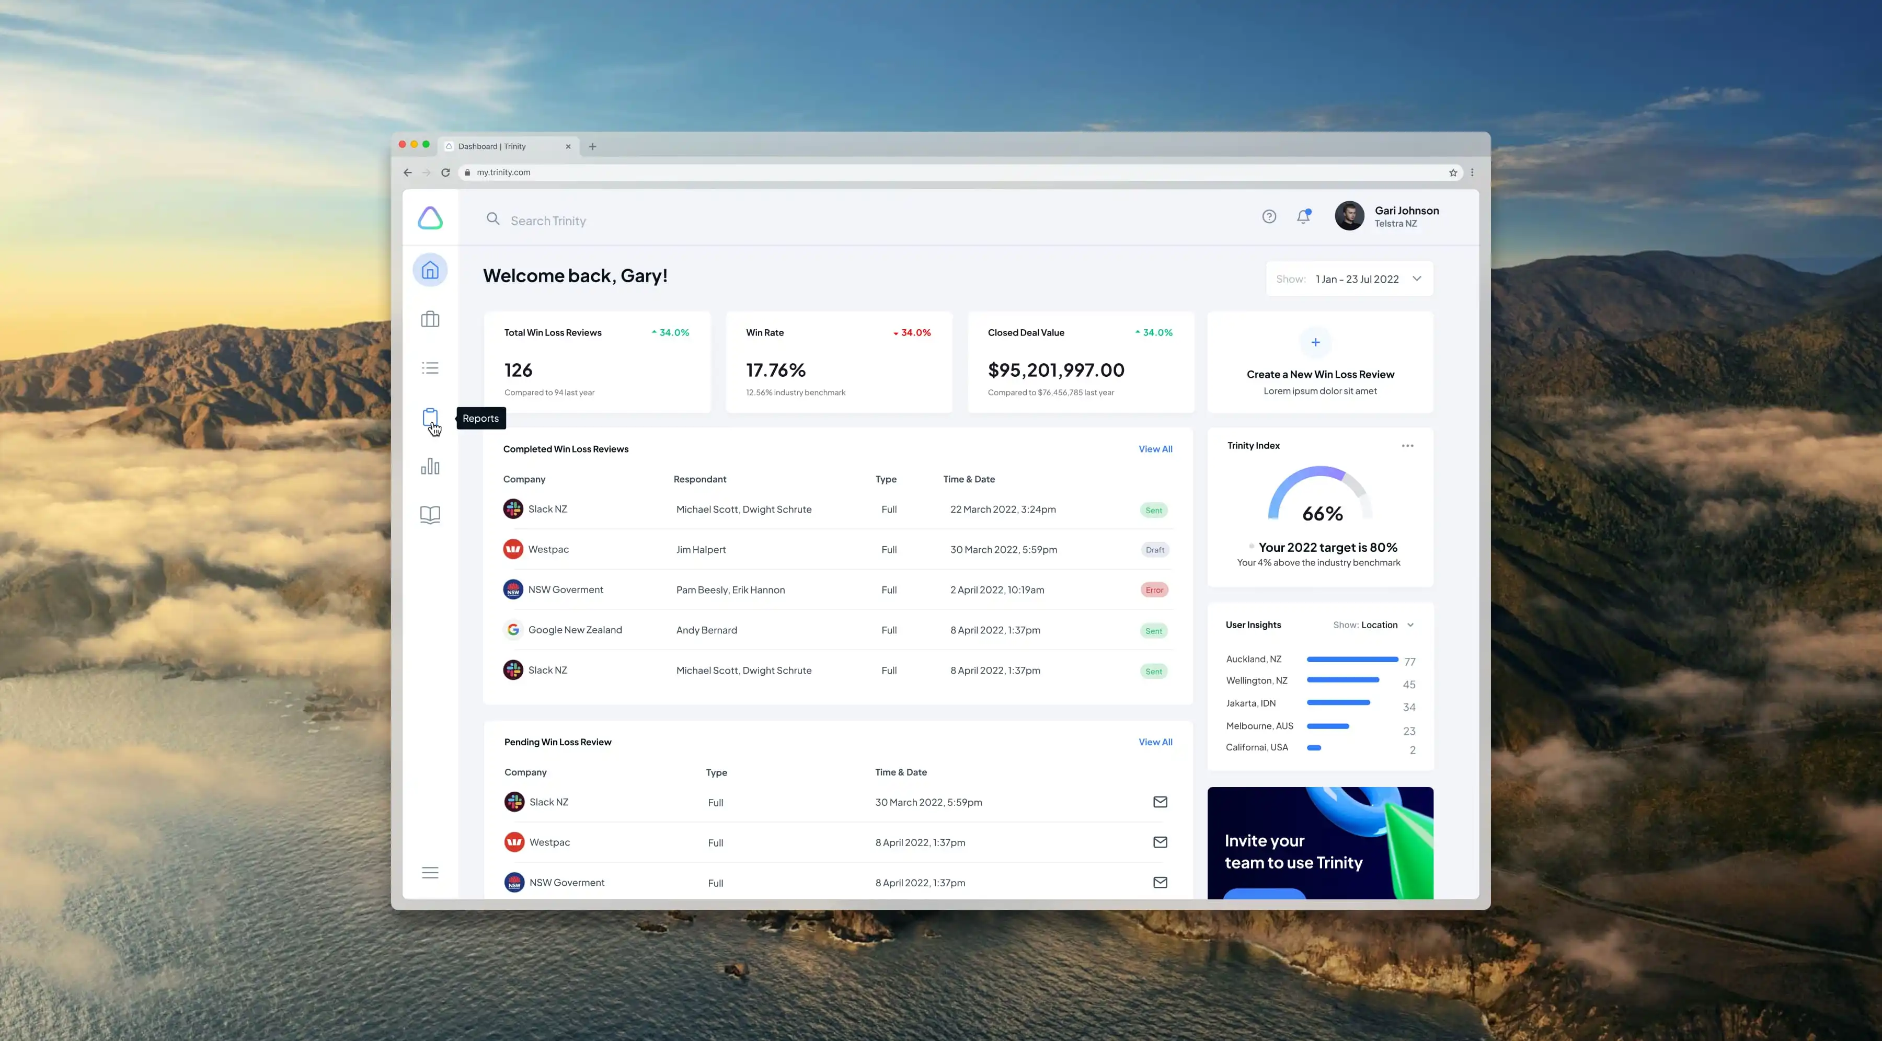This screenshot has width=1882, height=1041.
Task: Send email for pending Slack NZ review
Action: [x=1160, y=802]
